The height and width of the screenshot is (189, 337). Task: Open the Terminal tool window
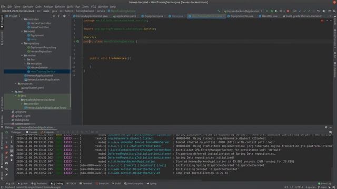tap(85, 183)
